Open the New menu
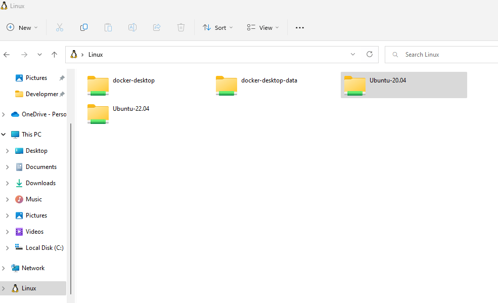Screen dimensions: 498x303 click(22, 27)
